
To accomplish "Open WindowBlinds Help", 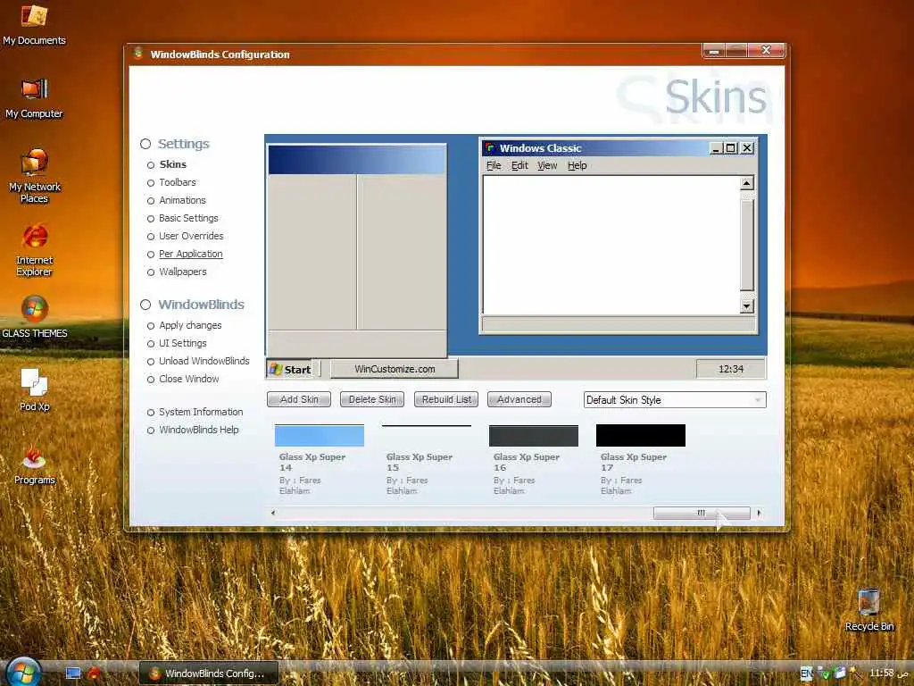I will click(x=199, y=430).
